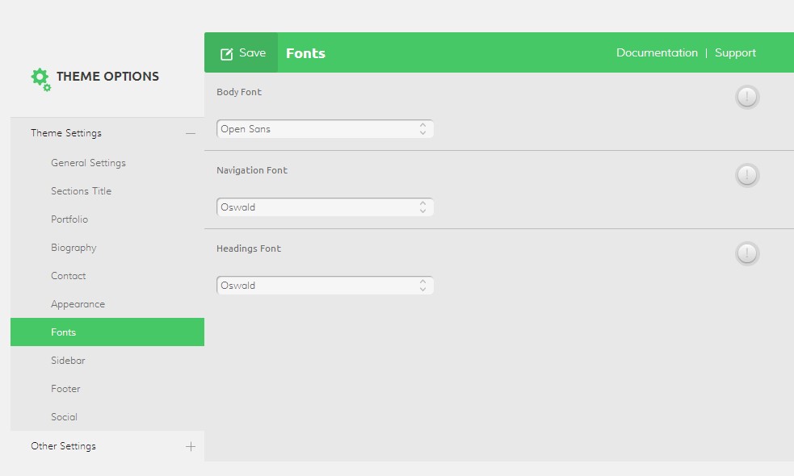794x476 pixels.
Task: Open the Navigation Font dropdown
Action: click(x=325, y=207)
